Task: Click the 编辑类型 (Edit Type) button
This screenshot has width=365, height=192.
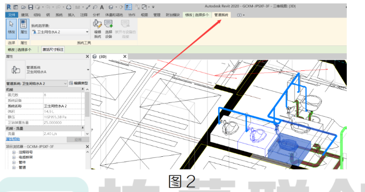Action: click(x=79, y=83)
